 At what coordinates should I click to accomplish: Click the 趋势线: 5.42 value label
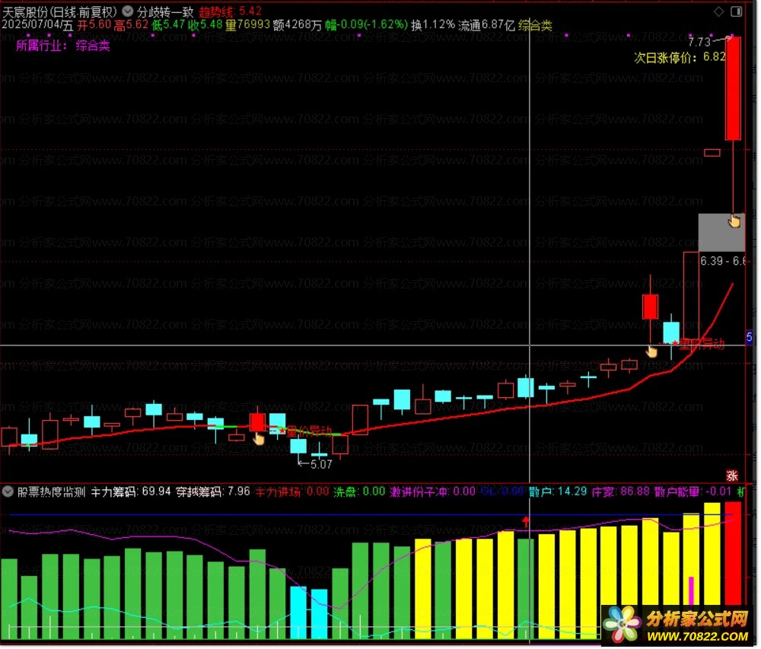point(231,11)
